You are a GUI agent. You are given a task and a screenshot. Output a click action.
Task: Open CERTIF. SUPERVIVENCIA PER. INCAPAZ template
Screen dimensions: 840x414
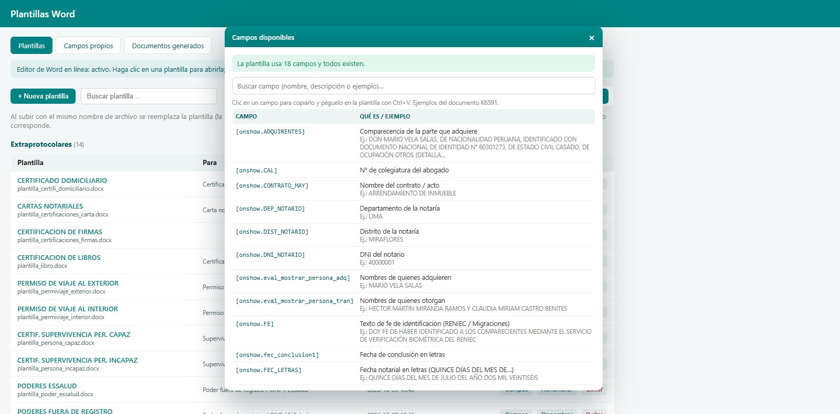point(77,360)
